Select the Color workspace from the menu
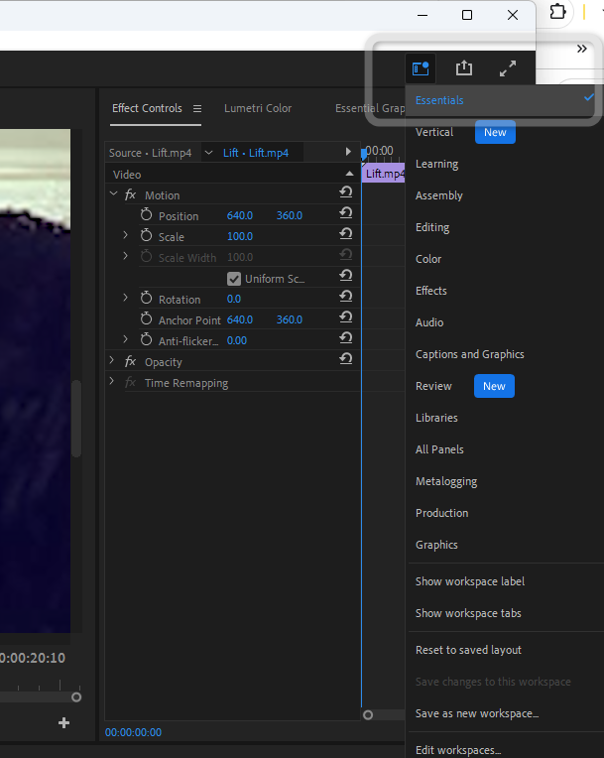 point(428,259)
